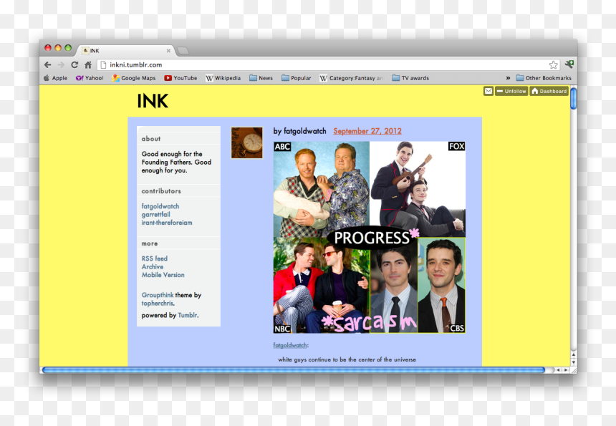The width and height of the screenshot is (616, 426).
Task: Open the topherchris link
Action: pos(158,303)
